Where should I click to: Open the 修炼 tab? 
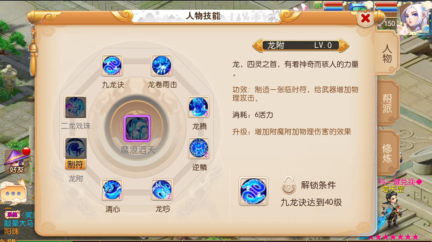387,153
